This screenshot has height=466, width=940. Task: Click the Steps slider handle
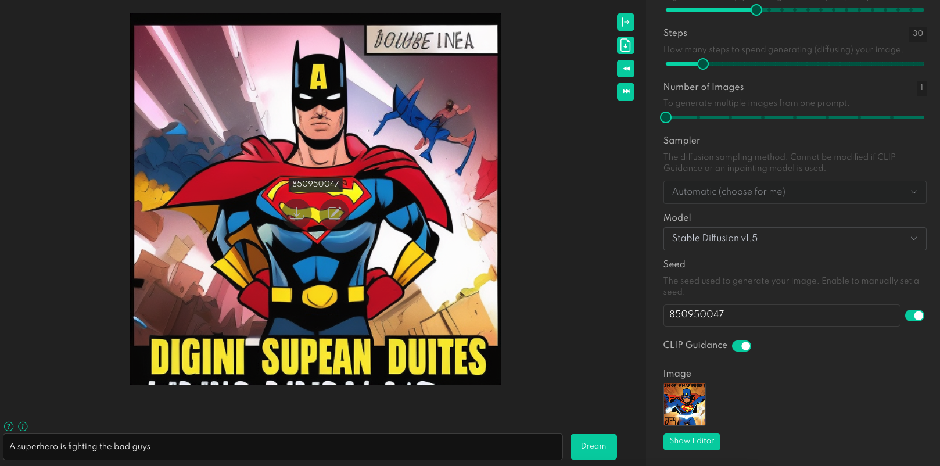click(703, 64)
